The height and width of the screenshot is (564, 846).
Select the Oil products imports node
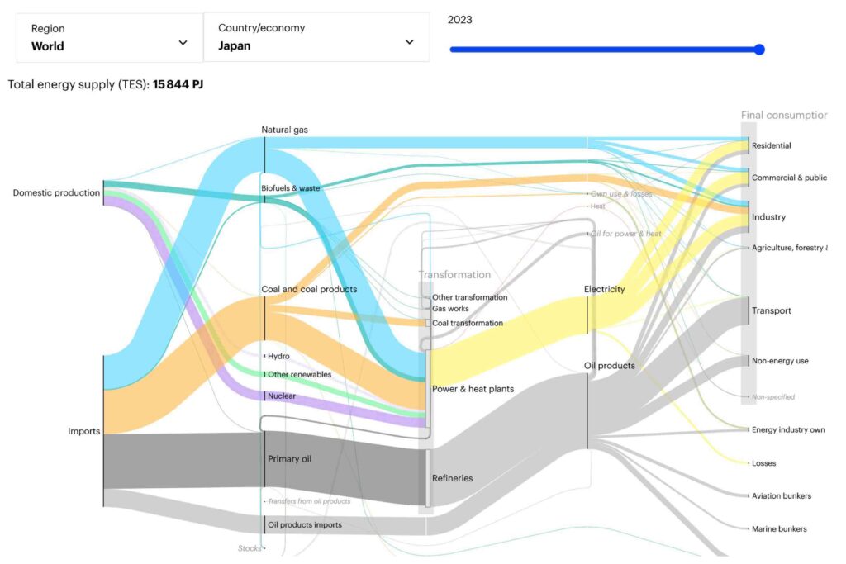(x=304, y=524)
